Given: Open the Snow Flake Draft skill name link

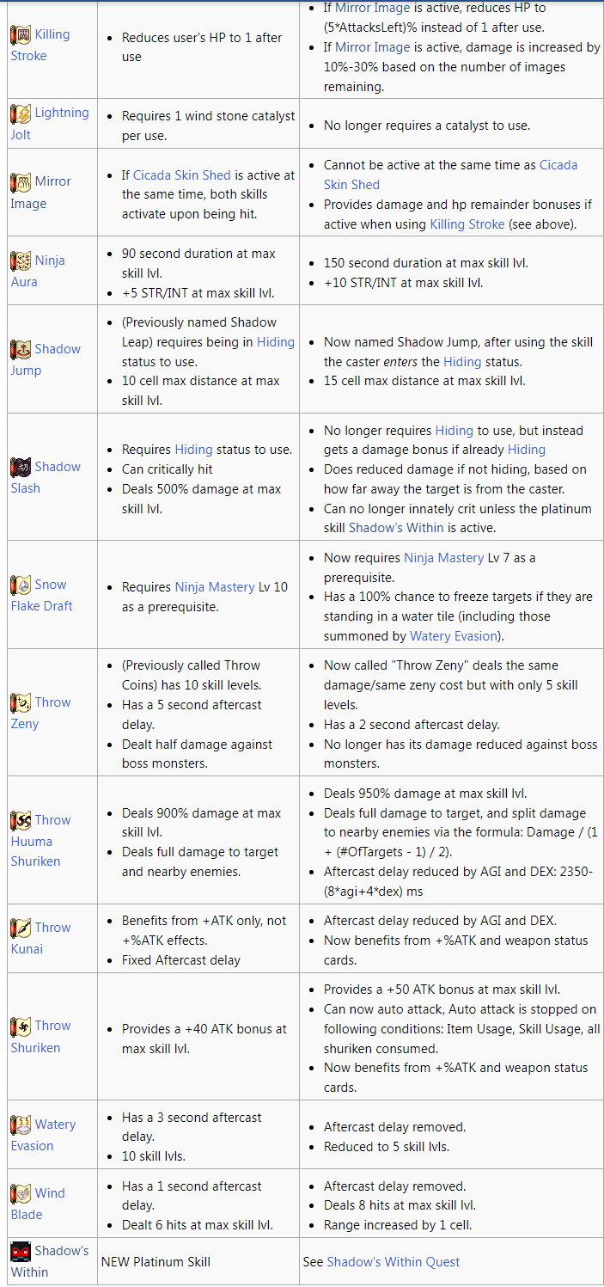Looking at the screenshot, I should [x=41, y=595].
